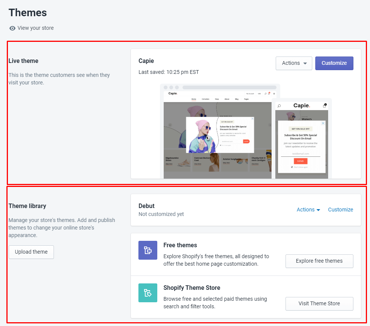Click the email input field in mobile preview
The height and width of the screenshot is (326, 370).
pyautogui.click(x=300, y=154)
